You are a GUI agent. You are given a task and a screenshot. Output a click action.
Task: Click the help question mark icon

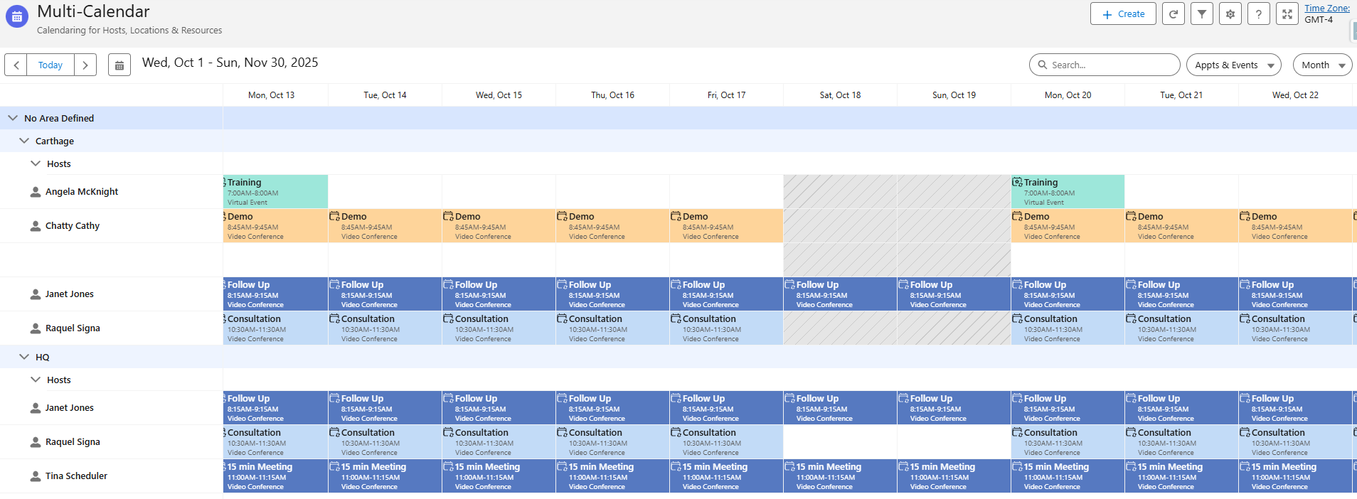click(1259, 14)
